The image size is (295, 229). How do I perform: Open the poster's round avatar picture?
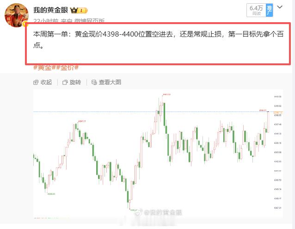17,15
